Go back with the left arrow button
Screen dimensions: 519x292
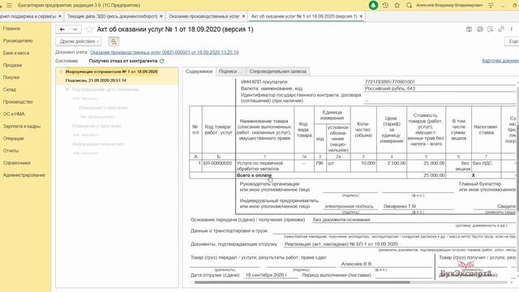click(x=62, y=29)
